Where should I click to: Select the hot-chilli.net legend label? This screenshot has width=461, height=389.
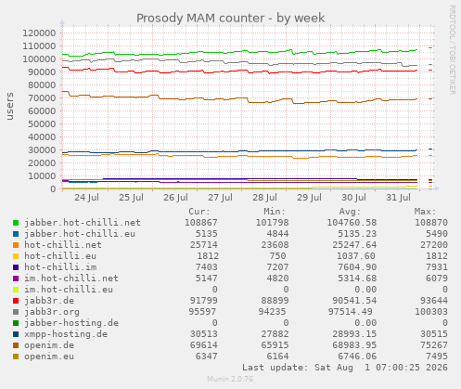click(63, 245)
